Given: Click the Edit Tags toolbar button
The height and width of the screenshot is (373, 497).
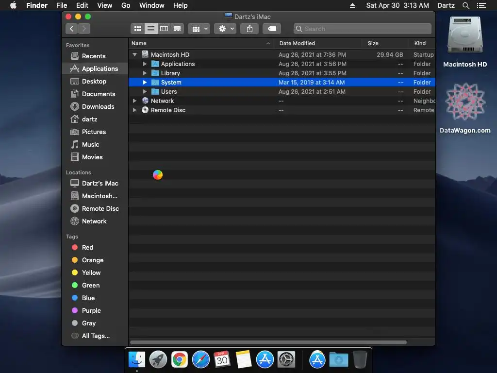Looking at the screenshot, I should (x=272, y=29).
